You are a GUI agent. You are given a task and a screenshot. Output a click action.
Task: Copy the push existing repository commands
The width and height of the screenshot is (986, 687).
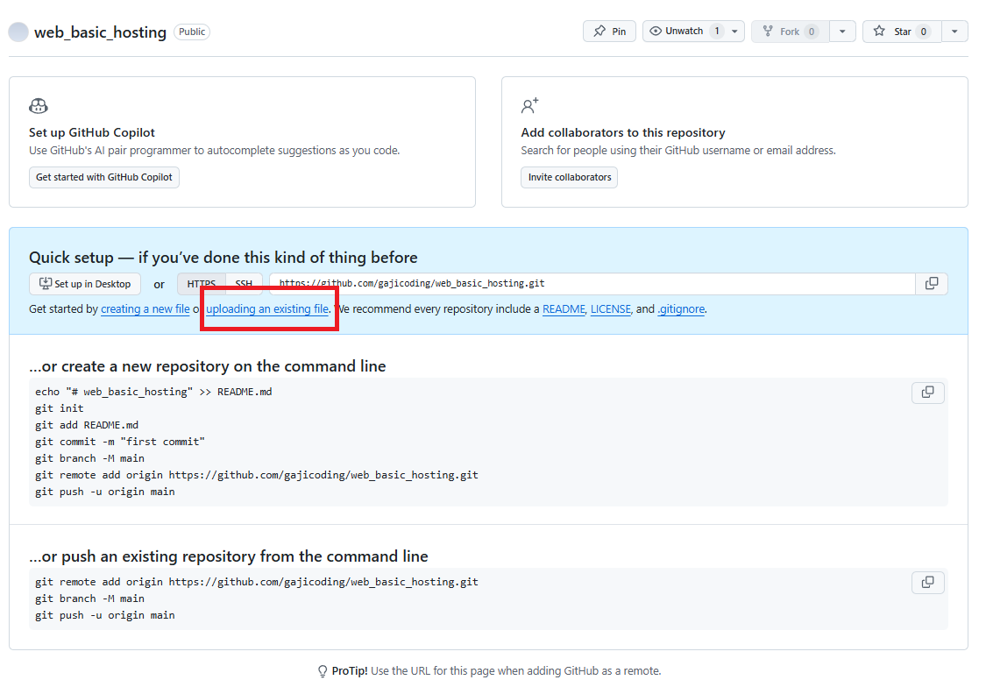927,582
